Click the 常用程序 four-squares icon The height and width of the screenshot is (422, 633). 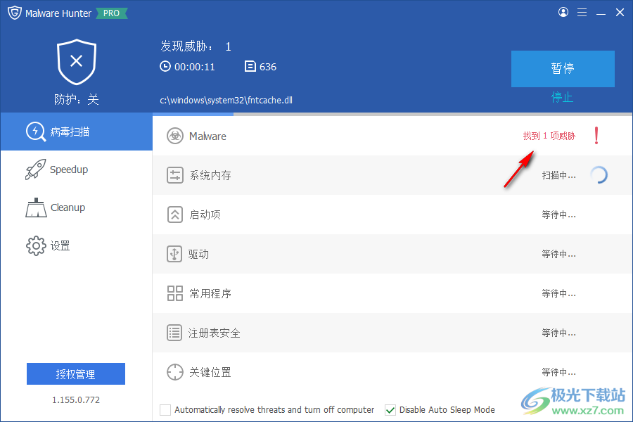point(175,293)
